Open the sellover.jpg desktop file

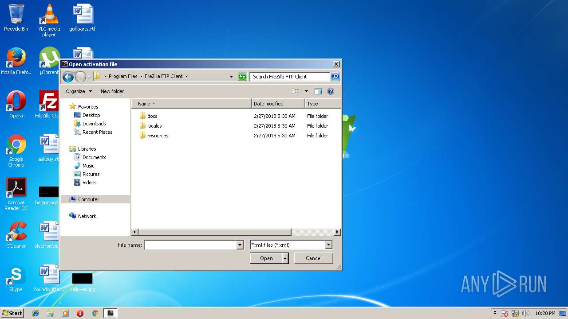[83, 282]
